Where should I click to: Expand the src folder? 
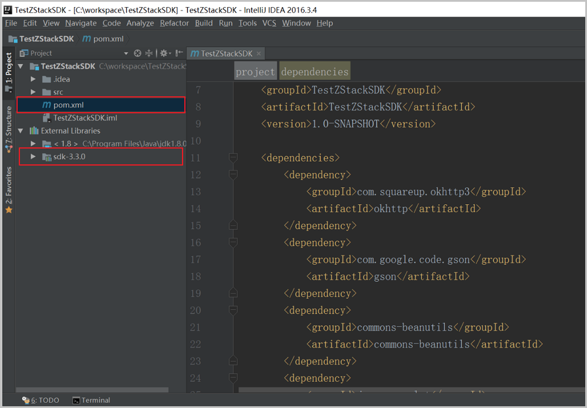[33, 91]
